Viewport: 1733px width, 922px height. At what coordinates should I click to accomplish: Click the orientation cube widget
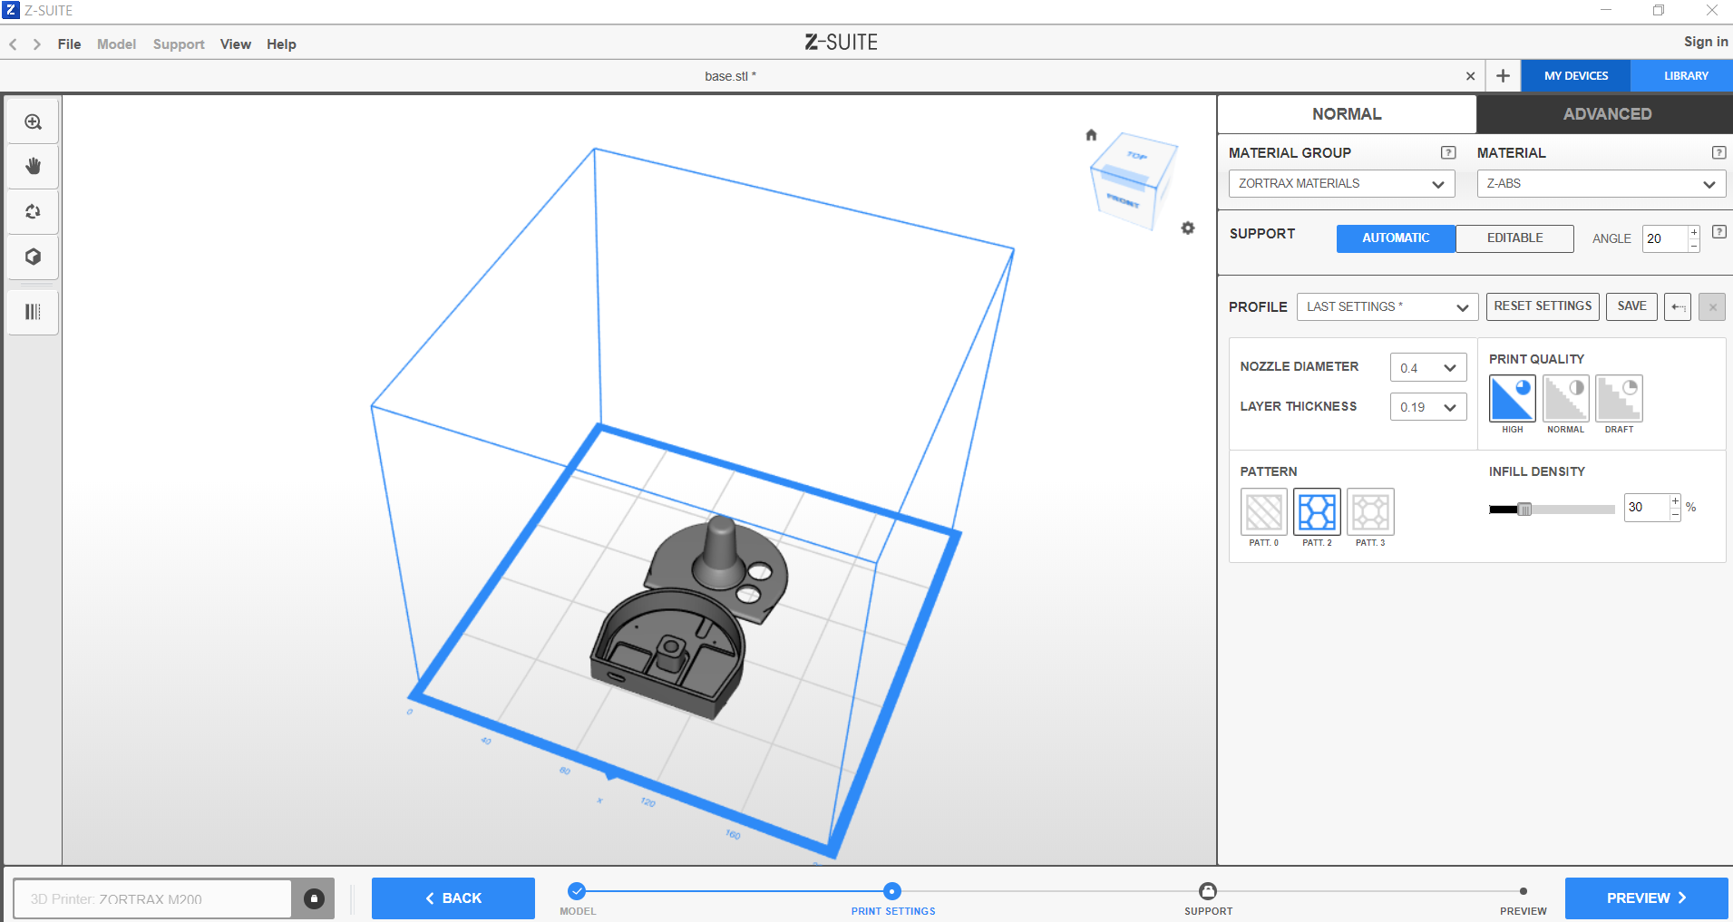(x=1134, y=181)
